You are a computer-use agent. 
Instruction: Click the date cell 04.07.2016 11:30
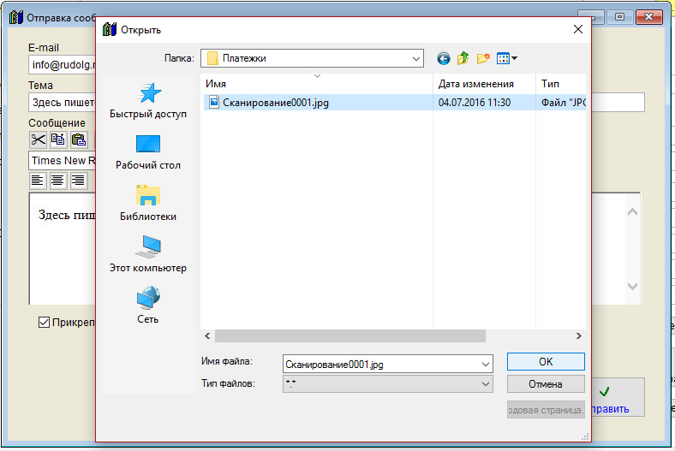475,103
